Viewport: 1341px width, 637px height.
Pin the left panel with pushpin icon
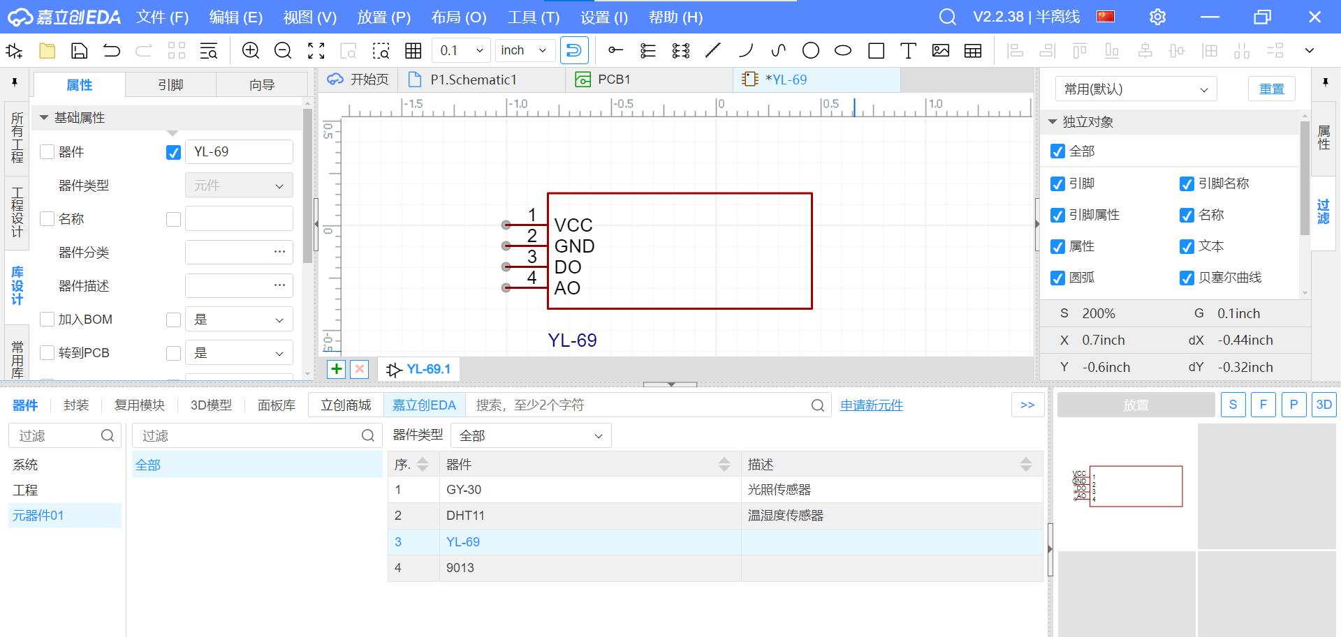[x=15, y=82]
